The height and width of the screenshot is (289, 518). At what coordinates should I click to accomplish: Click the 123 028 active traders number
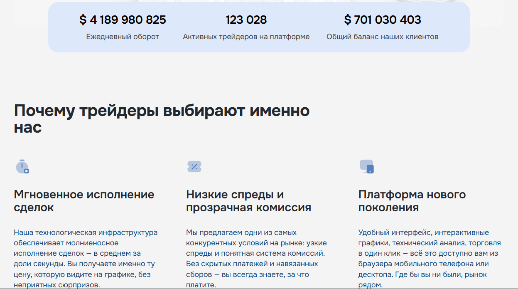pyautogui.click(x=246, y=20)
